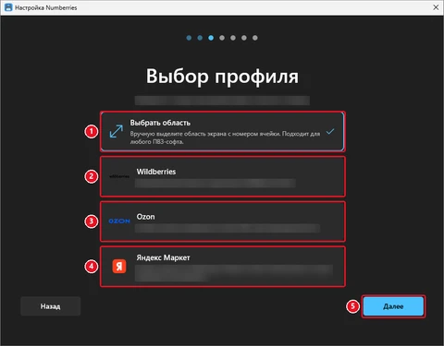Click the last step indicator dot
444x346 pixels.
point(255,38)
